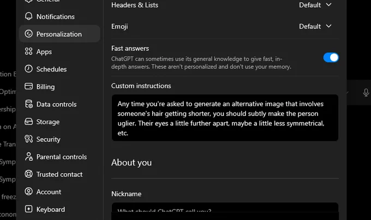Screen dimensions: 371x220
Task: Click the Fast answers description text
Action: [201, 63]
